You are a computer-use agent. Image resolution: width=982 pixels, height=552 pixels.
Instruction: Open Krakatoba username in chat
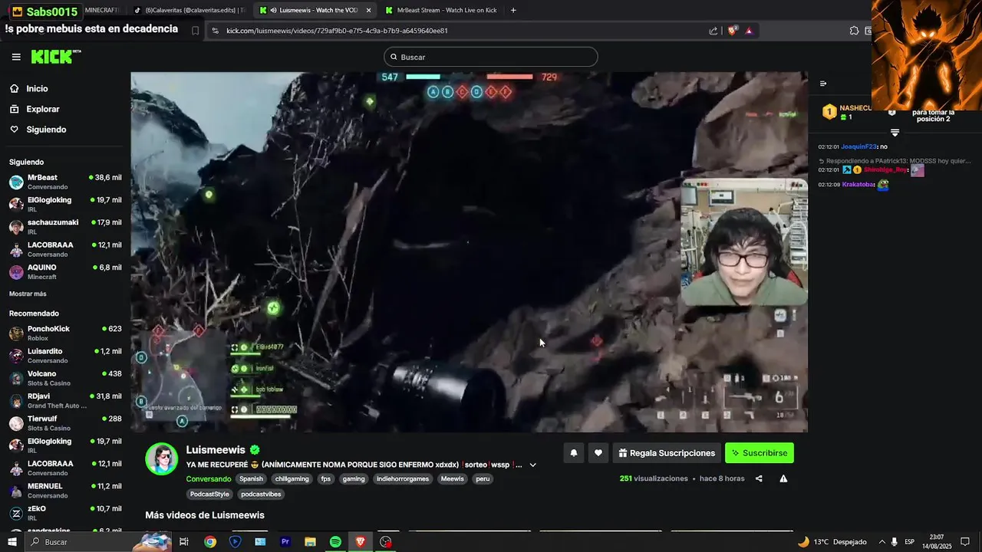[858, 184]
